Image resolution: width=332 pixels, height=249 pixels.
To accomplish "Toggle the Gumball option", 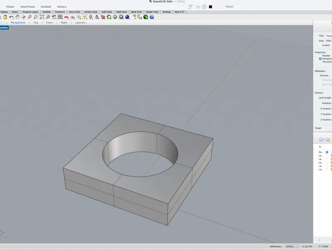I will 46,7.
